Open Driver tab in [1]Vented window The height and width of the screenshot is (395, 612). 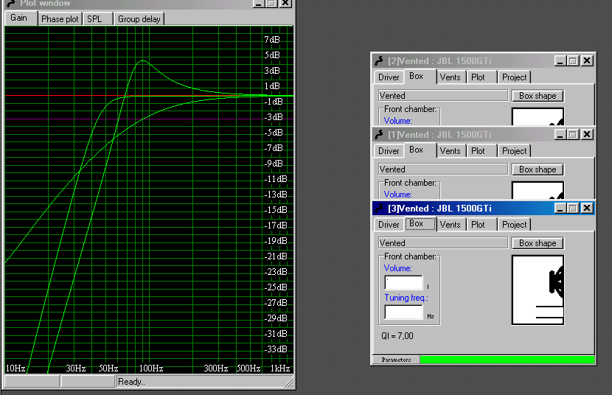389,151
